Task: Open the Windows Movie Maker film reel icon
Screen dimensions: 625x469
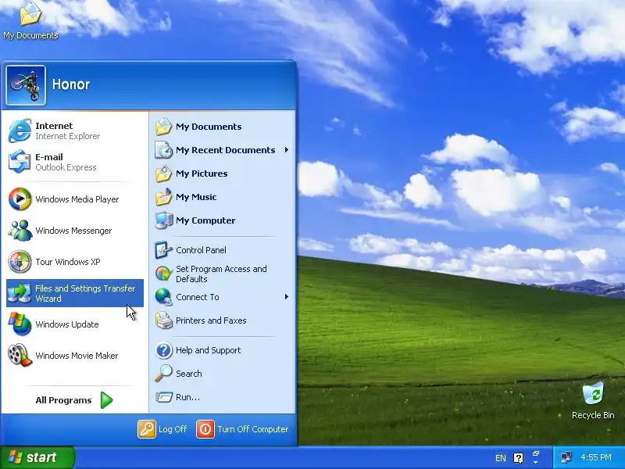Action: [x=20, y=355]
